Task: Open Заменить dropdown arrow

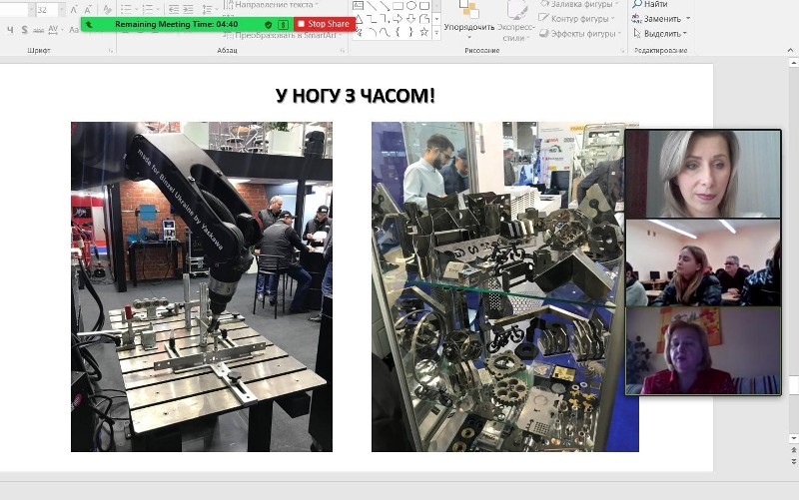Action: pos(688,19)
